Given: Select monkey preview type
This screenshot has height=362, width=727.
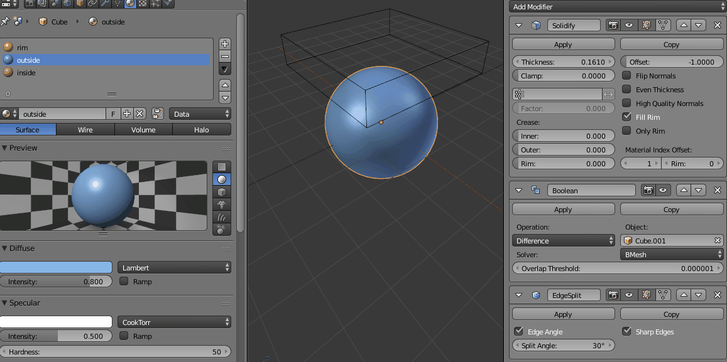Looking at the screenshot, I should (222, 204).
